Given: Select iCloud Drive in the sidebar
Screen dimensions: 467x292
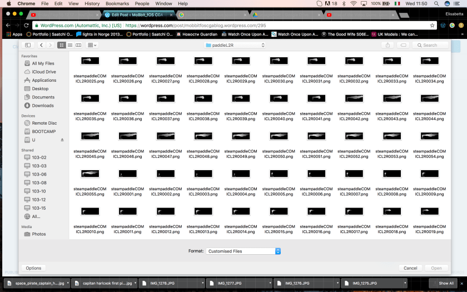Looking at the screenshot, I should tap(43, 72).
